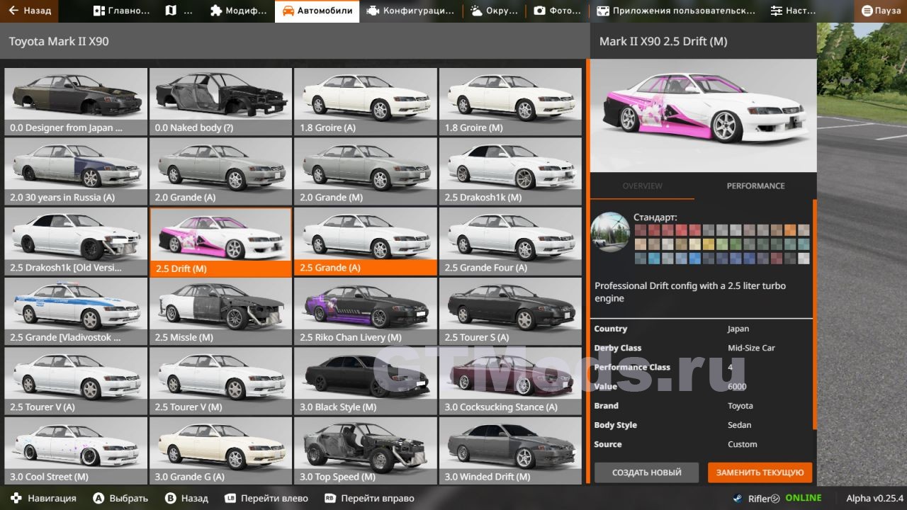Click СОЗДАТЬ НОВЫЙ button
This screenshot has width=907, height=510.
tap(646, 472)
